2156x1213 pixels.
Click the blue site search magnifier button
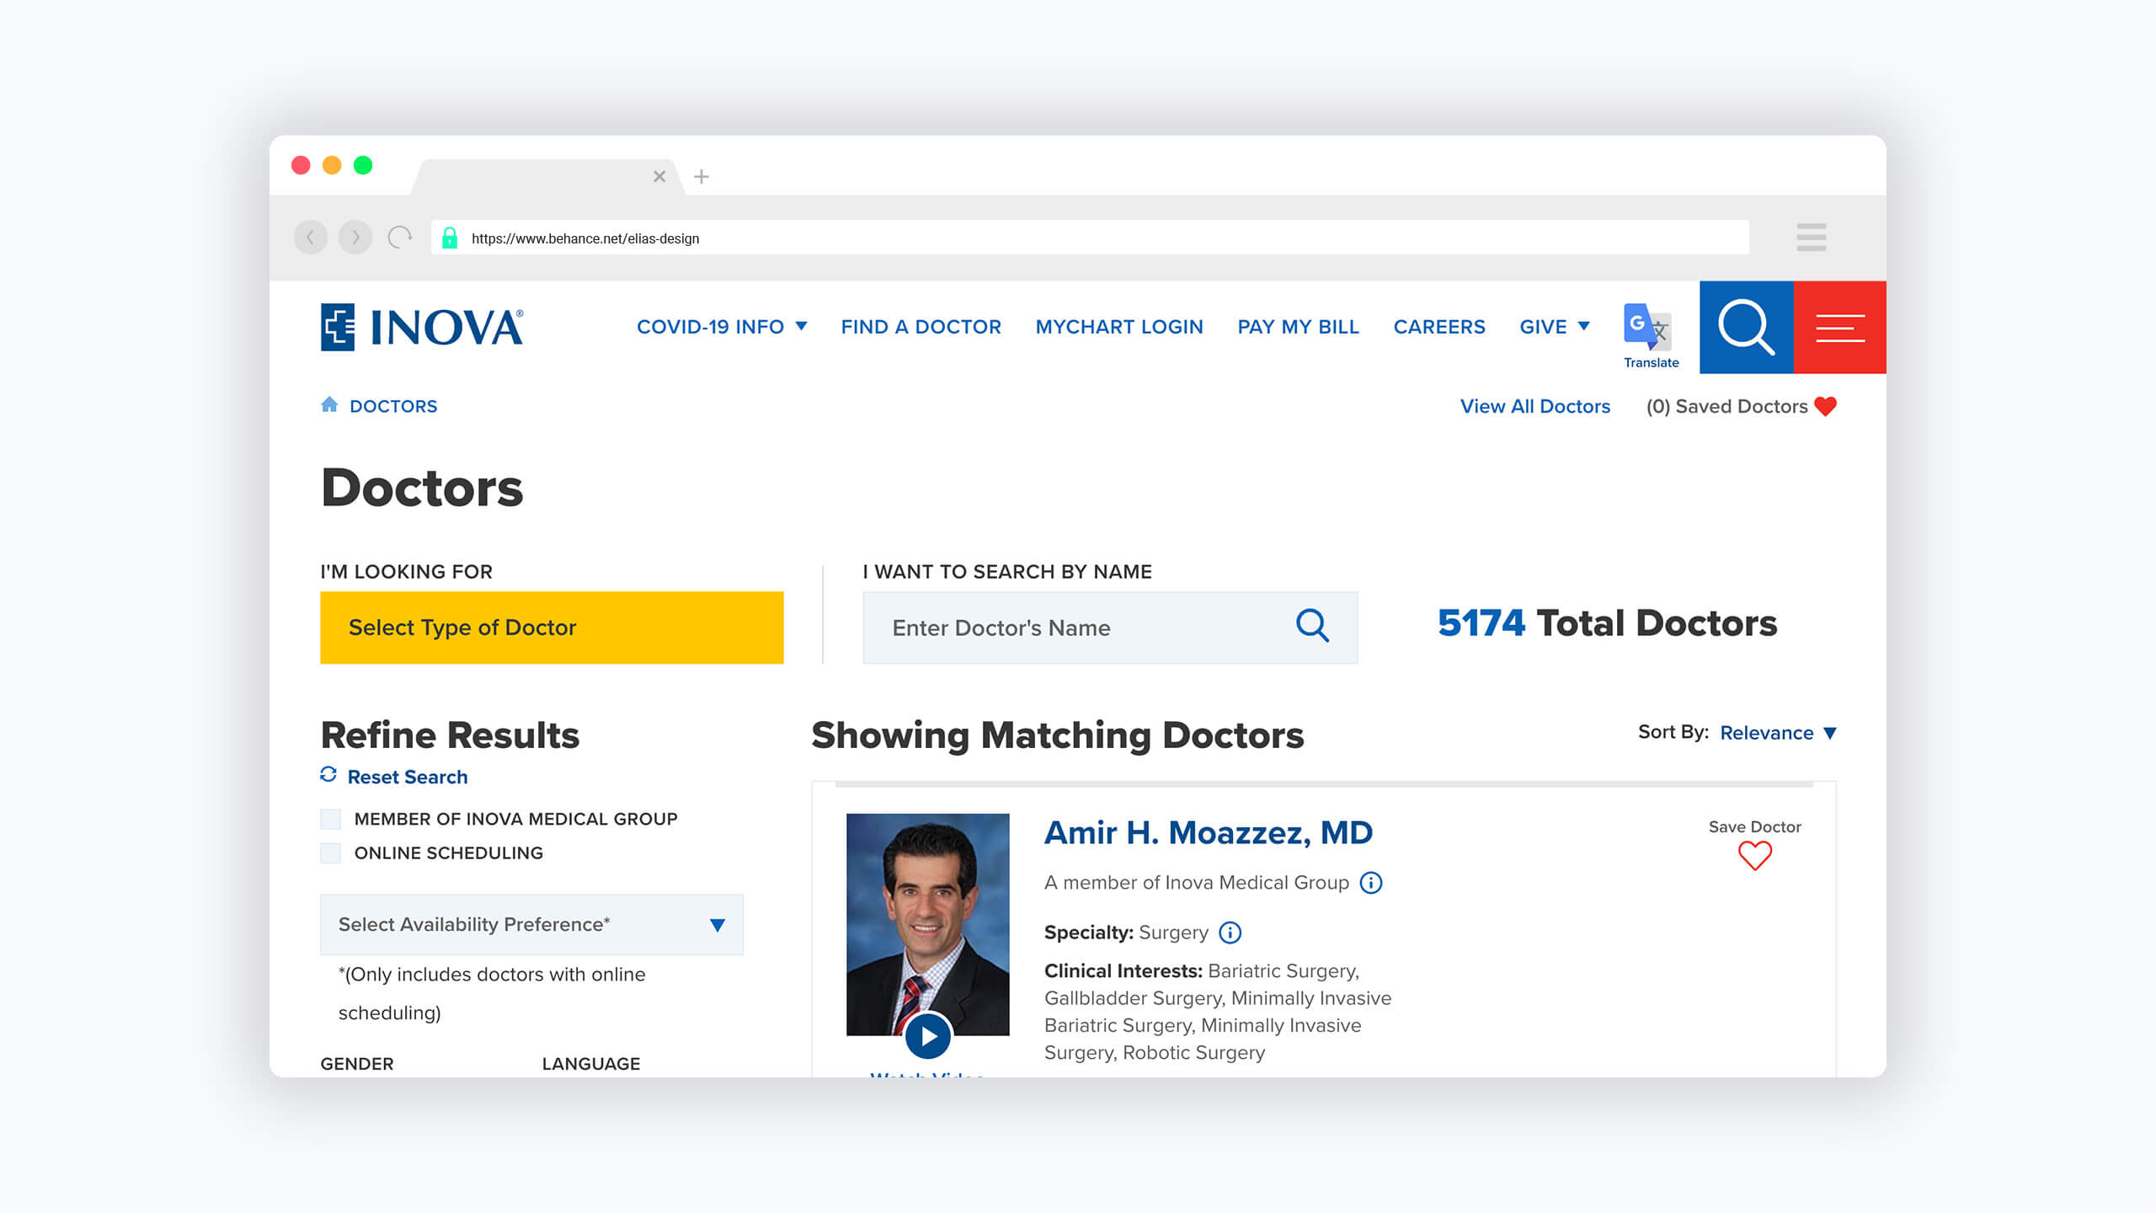click(1746, 327)
